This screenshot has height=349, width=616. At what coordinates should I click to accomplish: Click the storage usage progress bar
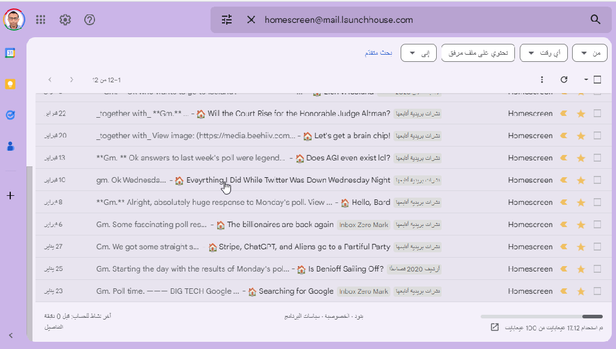(541, 317)
